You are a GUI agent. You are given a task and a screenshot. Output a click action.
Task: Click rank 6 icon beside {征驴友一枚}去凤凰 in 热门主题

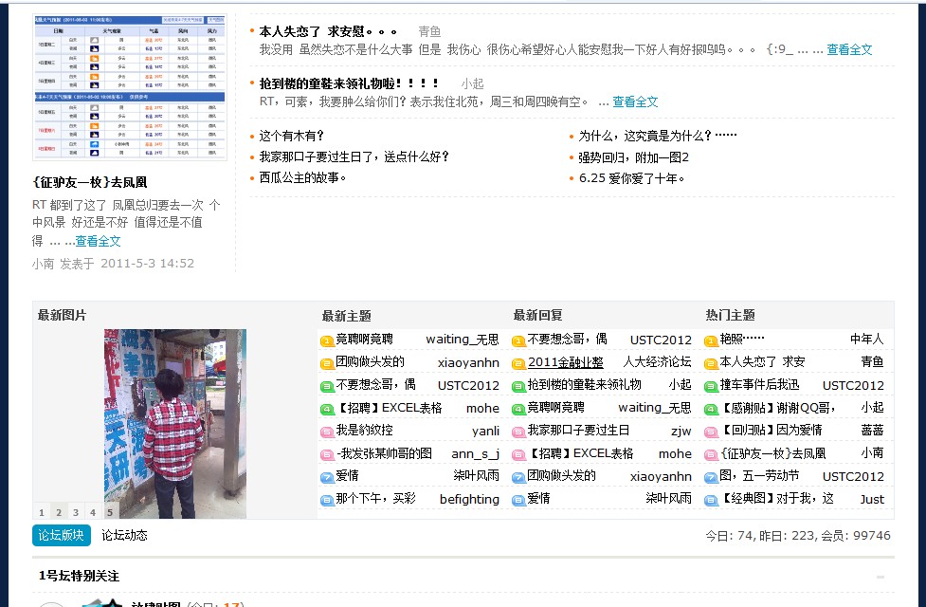[x=711, y=454]
